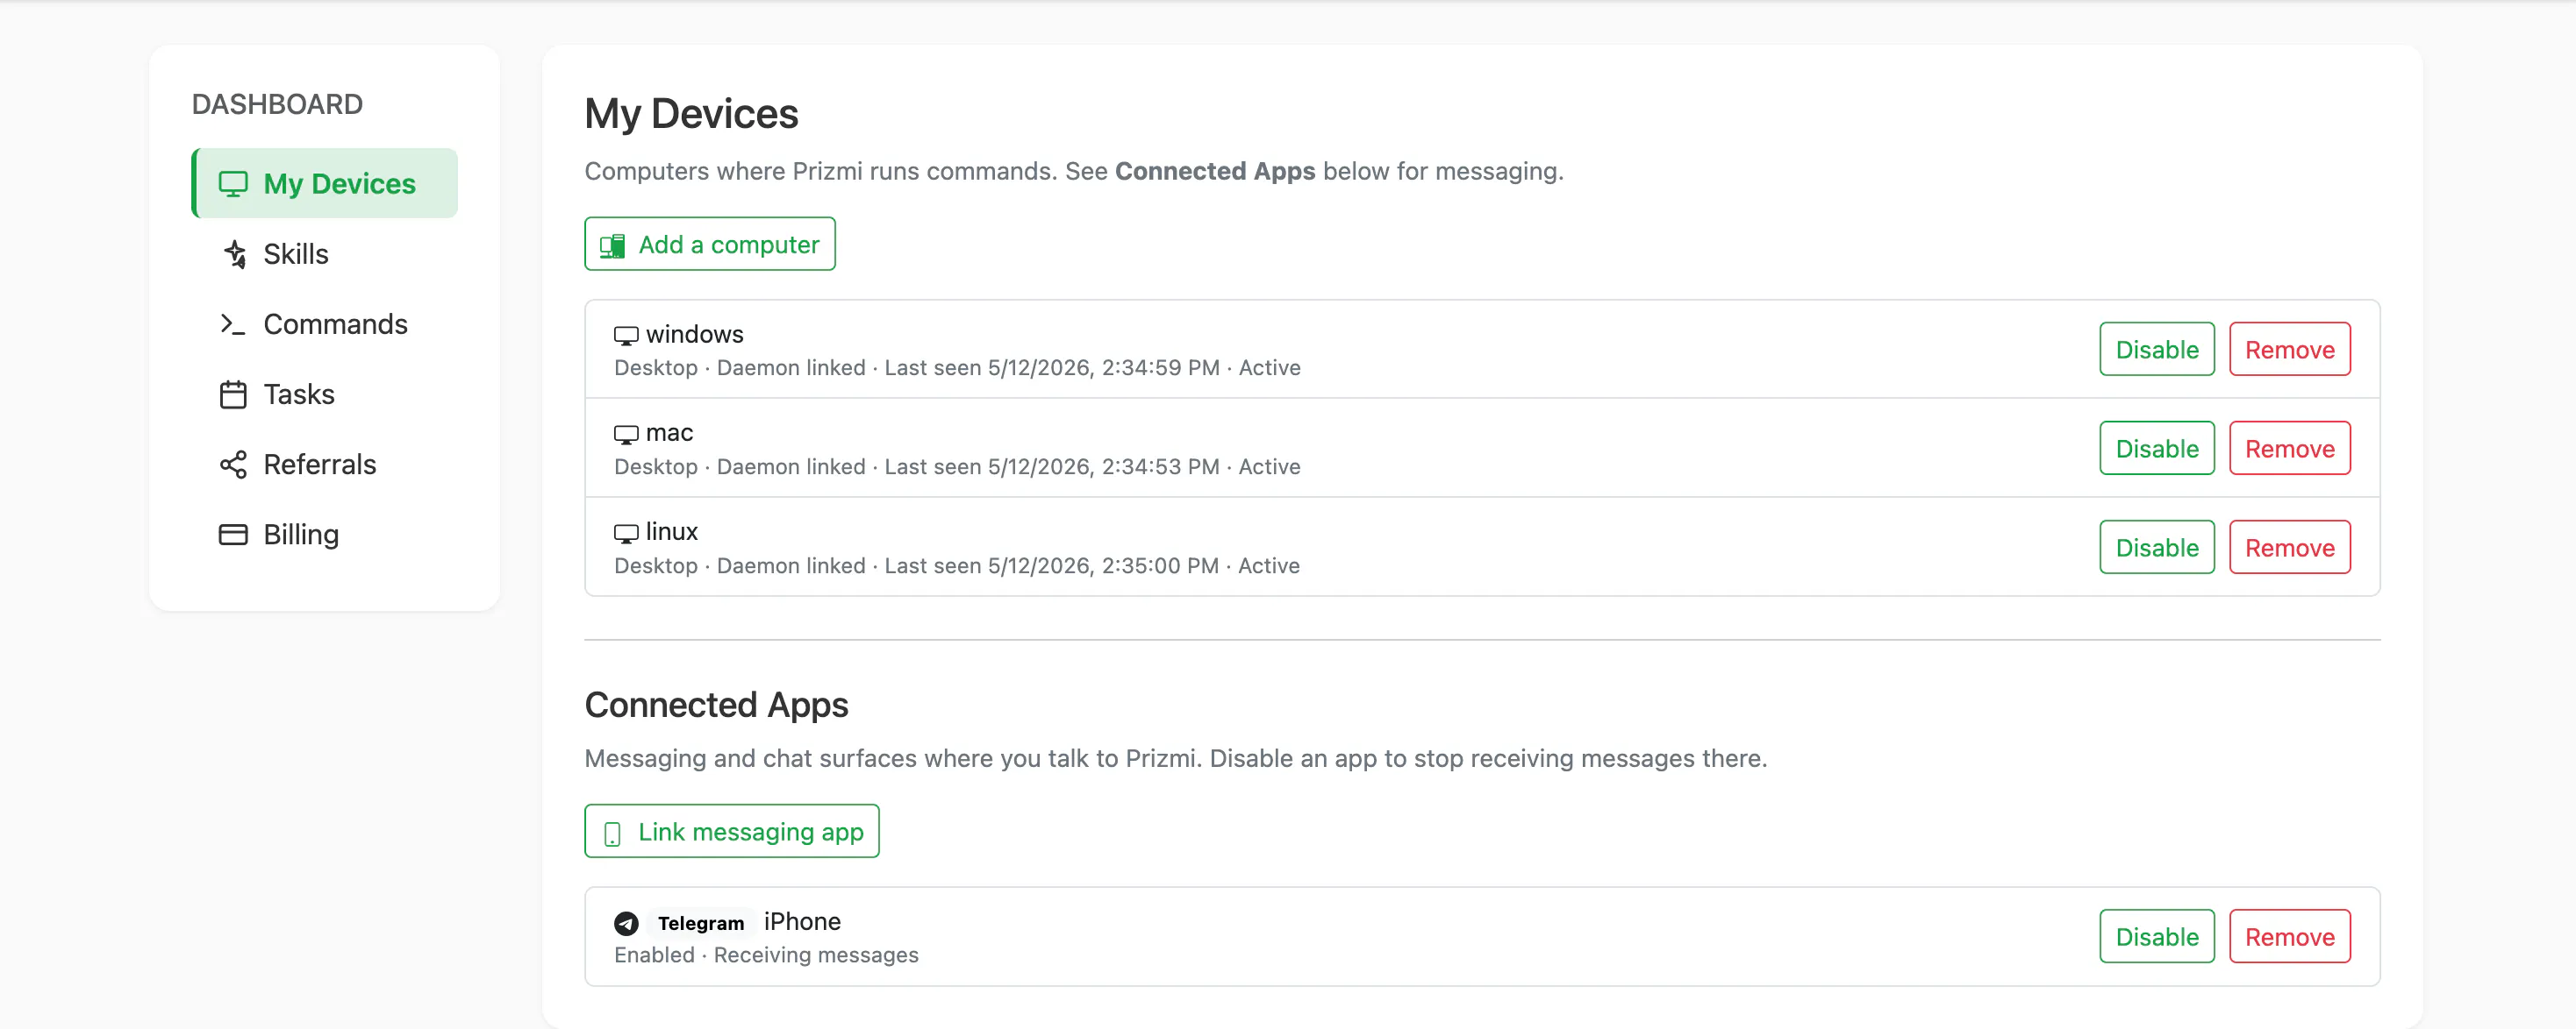
Task: Click the monitor icon beside windows device
Action: pos(626,336)
